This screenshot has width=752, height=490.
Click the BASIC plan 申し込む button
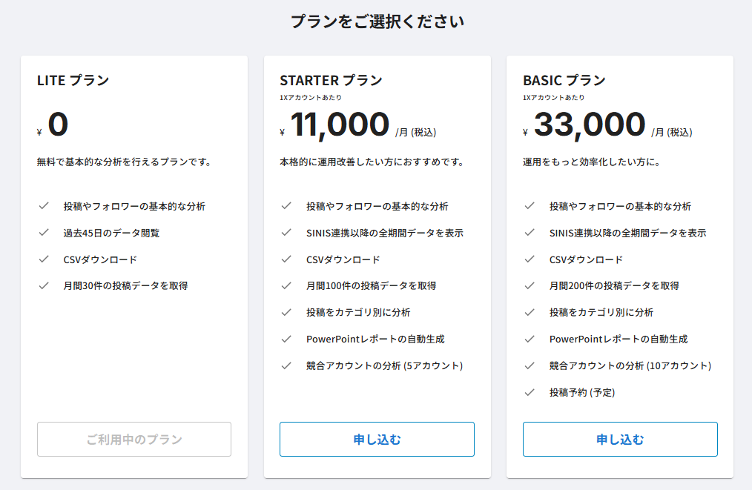(620, 439)
